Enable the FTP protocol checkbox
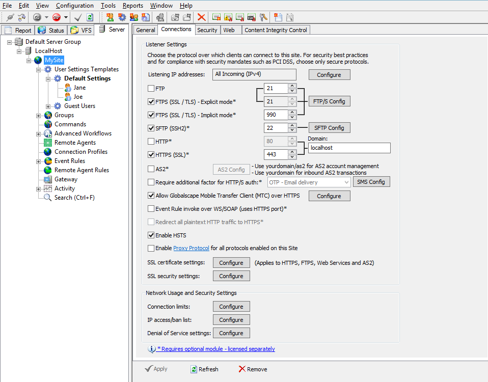 click(x=150, y=88)
